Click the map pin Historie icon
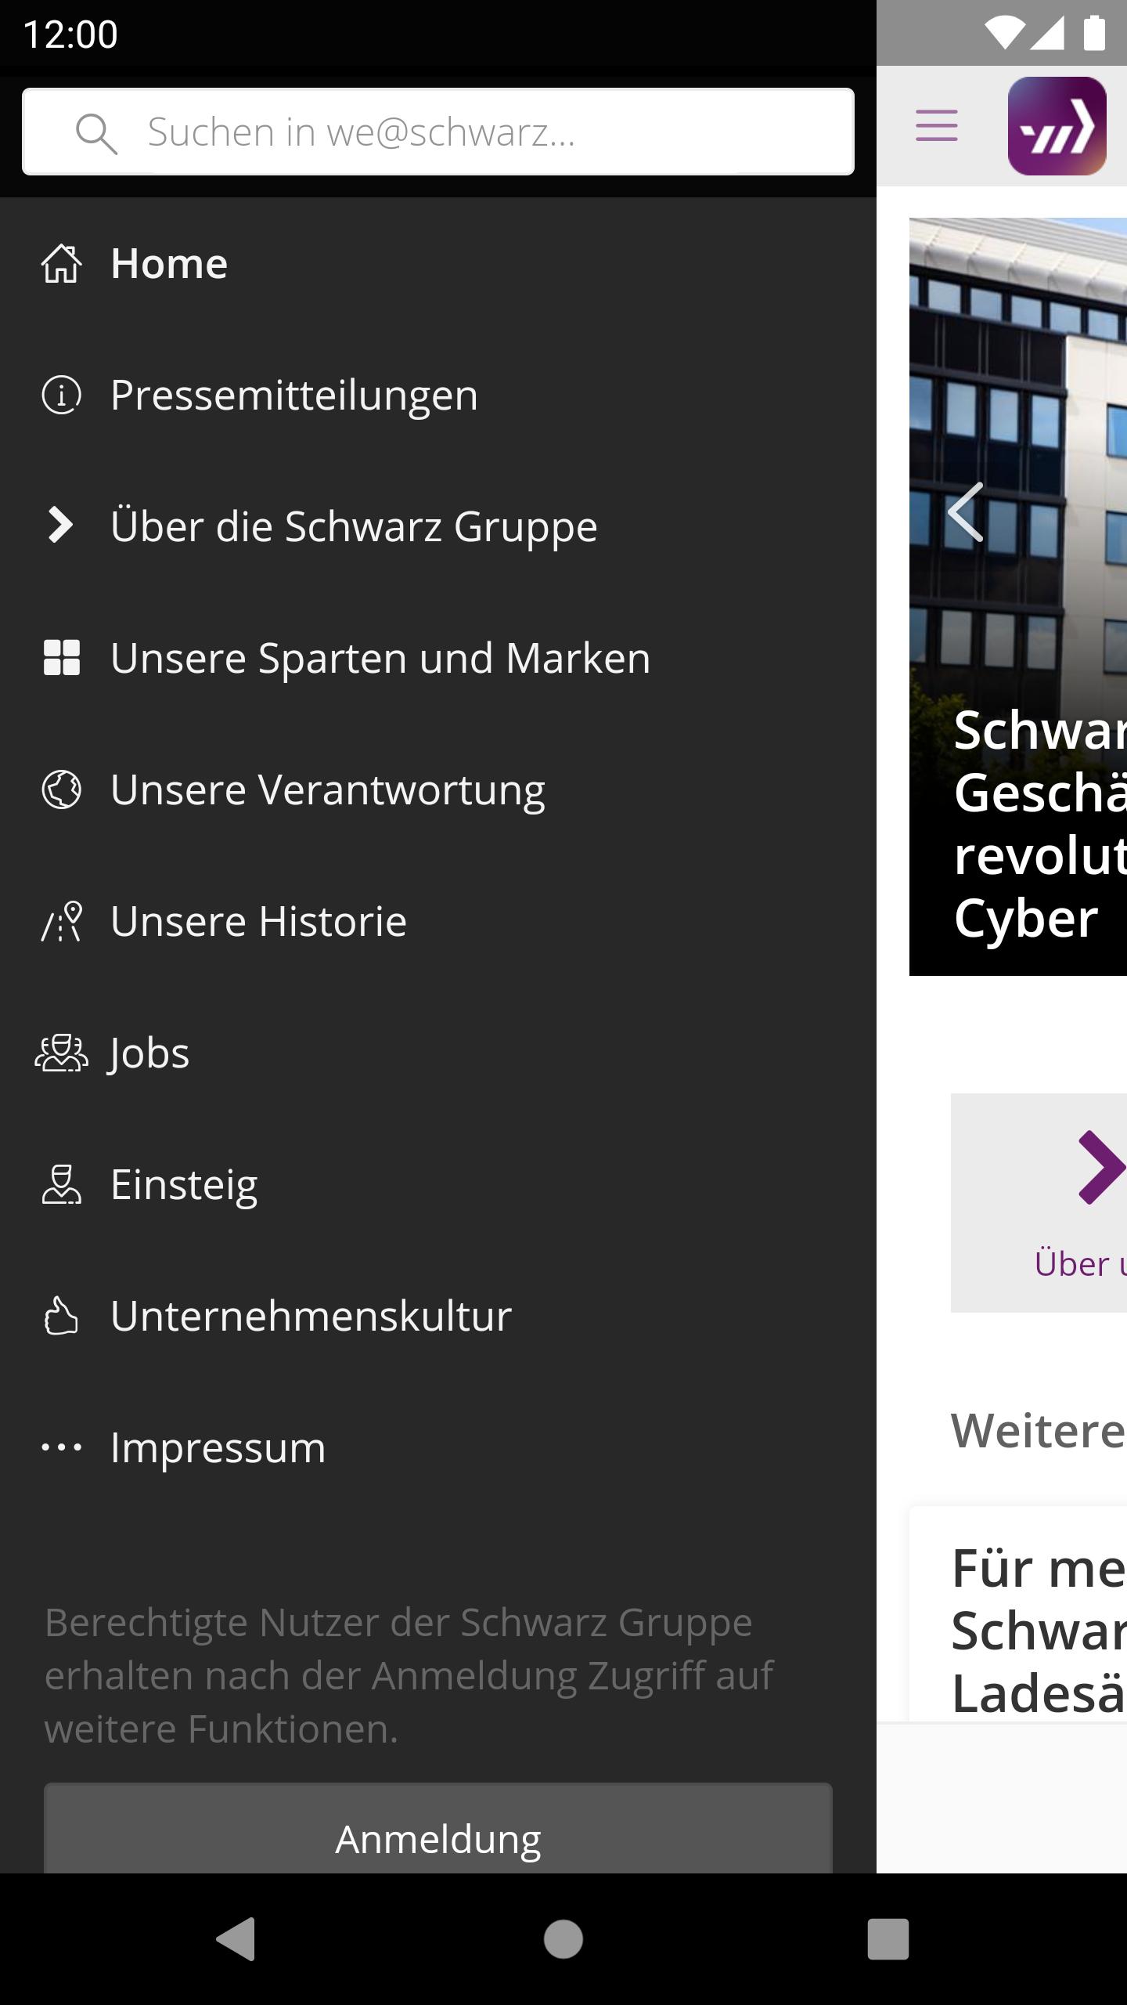Viewport: 1127px width, 2005px height. [61, 921]
